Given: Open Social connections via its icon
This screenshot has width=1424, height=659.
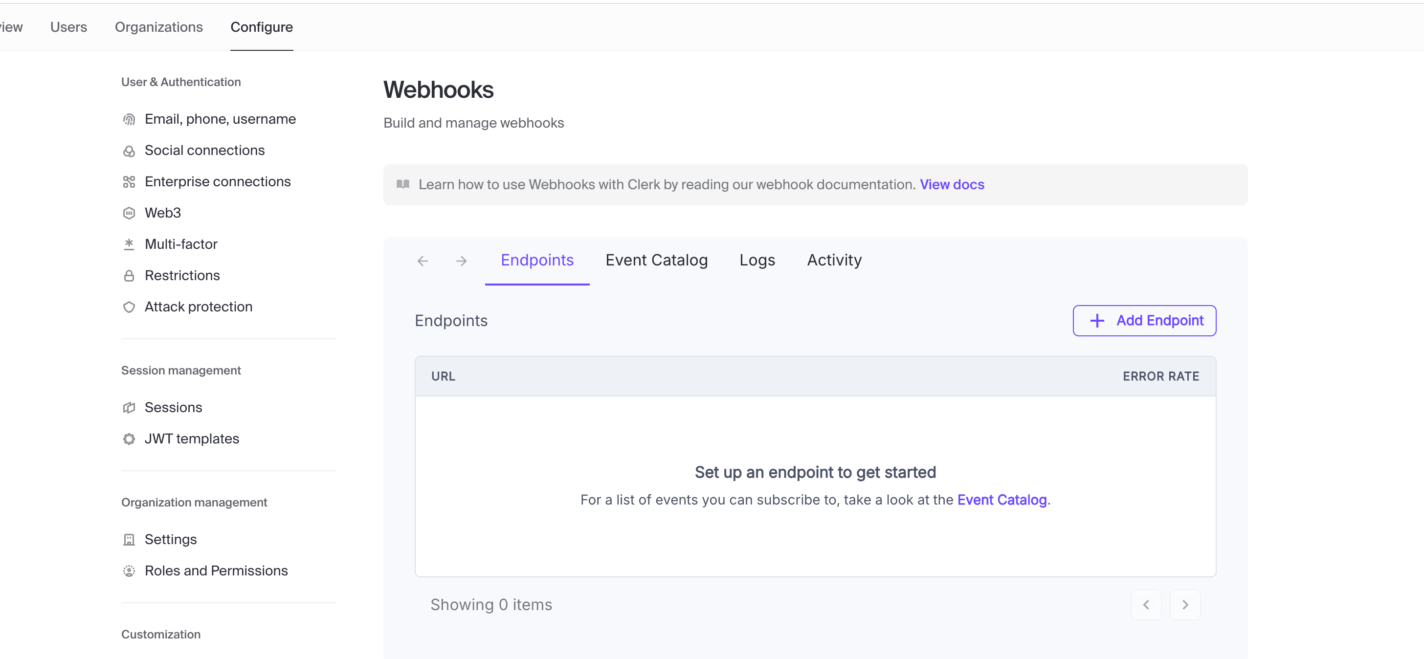Looking at the screenshot, I should click(129, 151).
